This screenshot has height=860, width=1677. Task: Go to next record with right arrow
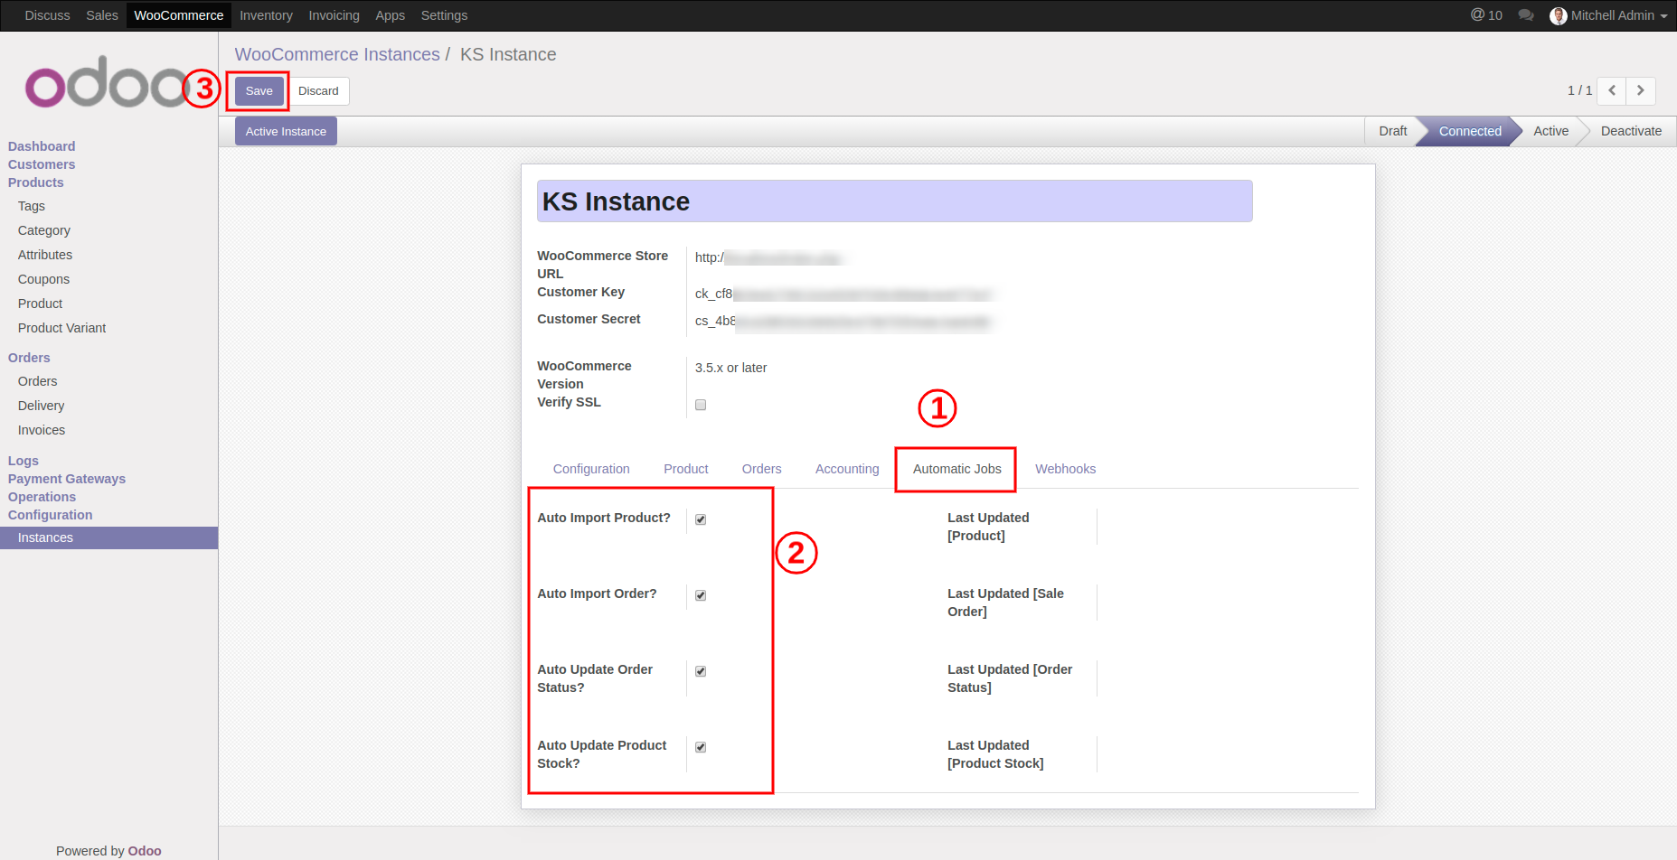pos(1641,90)
